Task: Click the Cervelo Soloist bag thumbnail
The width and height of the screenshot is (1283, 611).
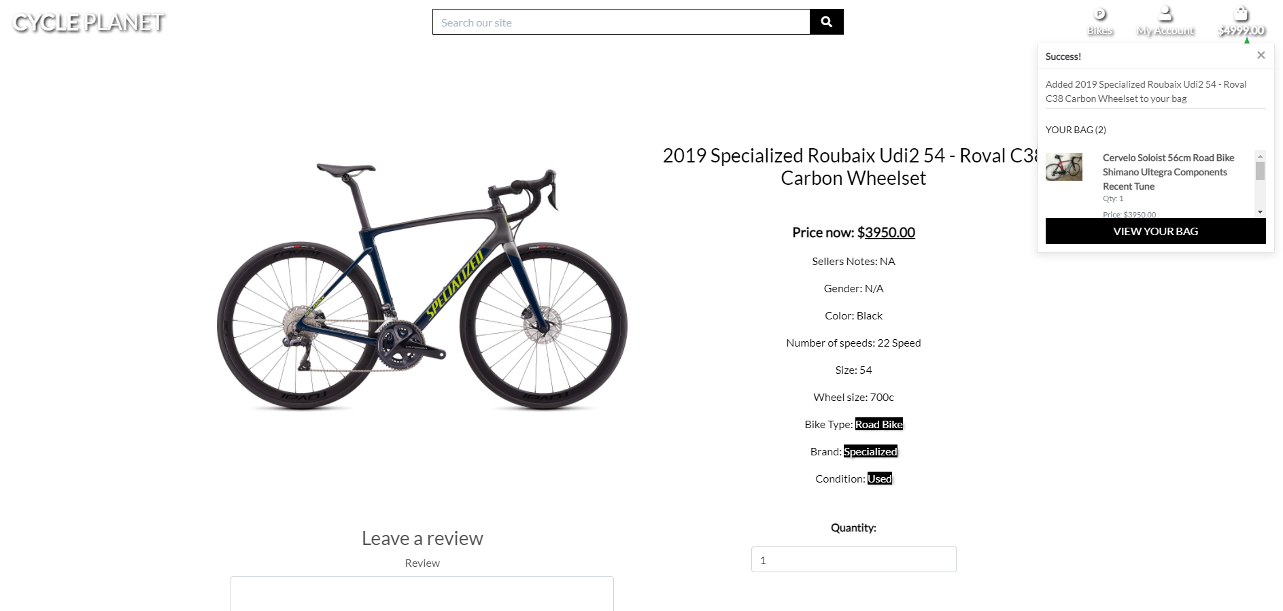Action: point(1063,167)
